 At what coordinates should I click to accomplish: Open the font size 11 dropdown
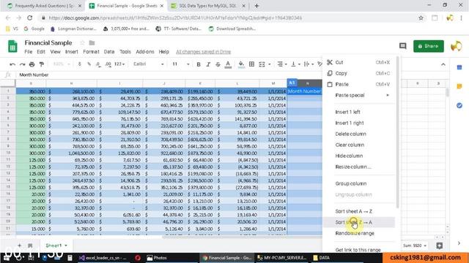pyautogui.click(x=181, y=64)
